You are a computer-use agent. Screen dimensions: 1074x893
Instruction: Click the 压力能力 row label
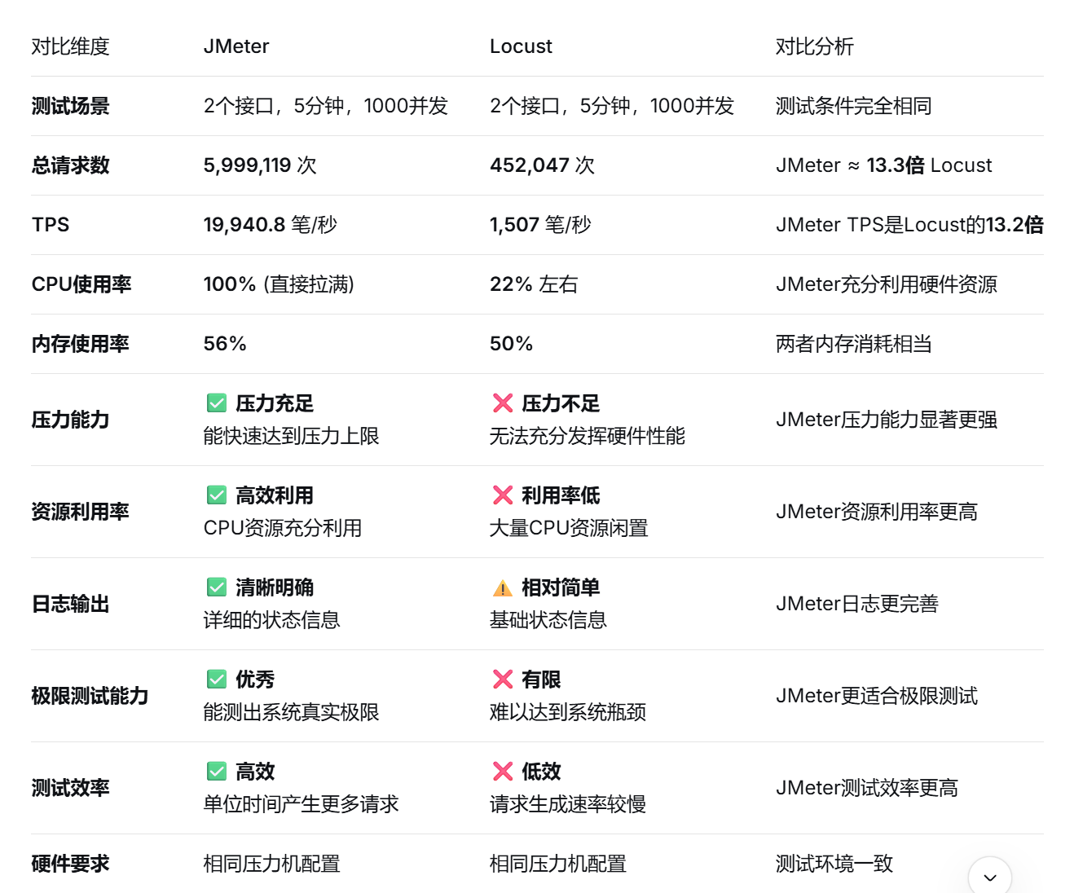(x=71, y=420)
